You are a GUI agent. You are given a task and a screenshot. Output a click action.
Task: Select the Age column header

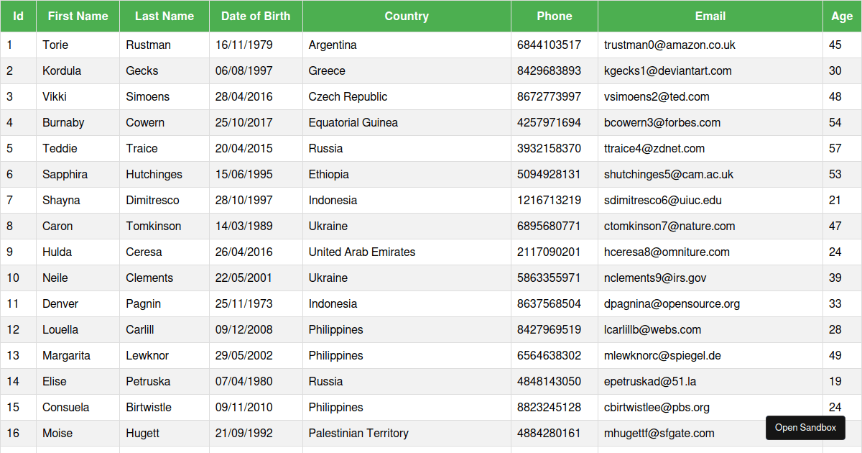pos(842,16)
